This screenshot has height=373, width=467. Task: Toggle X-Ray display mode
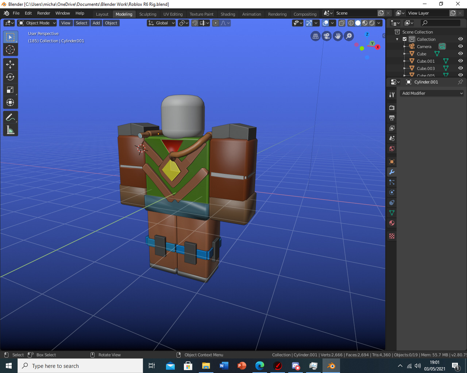[x=342, y=23]
